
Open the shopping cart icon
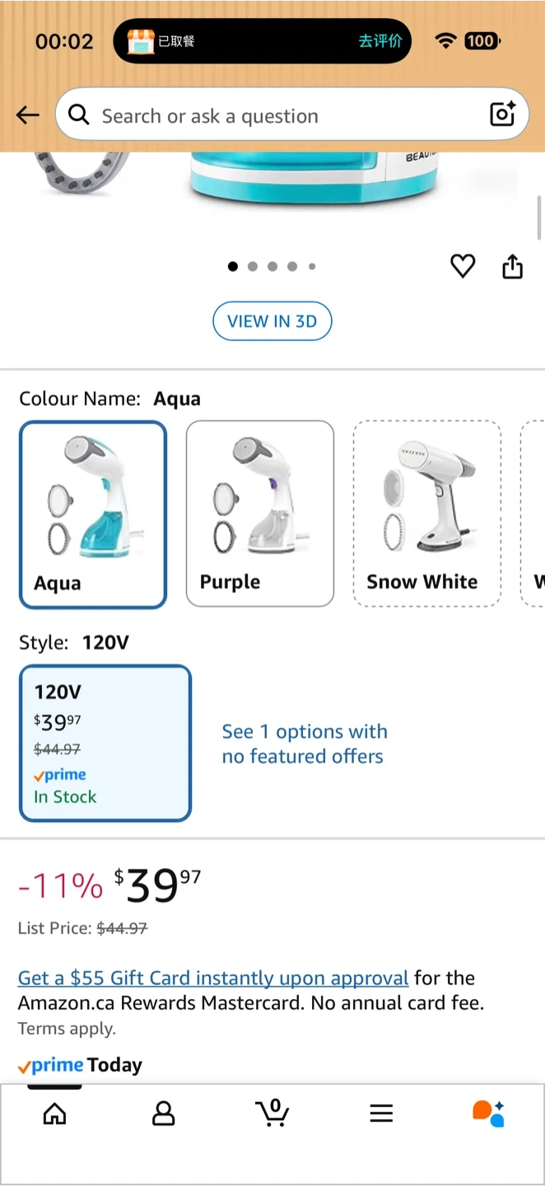(272, 1113)
